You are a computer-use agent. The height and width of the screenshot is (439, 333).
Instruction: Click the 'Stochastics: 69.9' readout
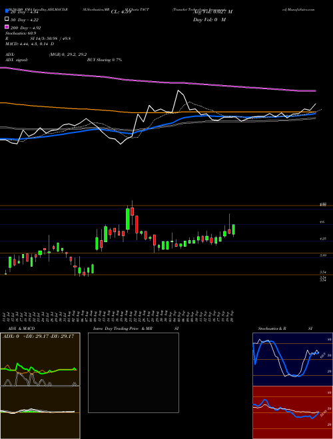click(x=21, y=33)
